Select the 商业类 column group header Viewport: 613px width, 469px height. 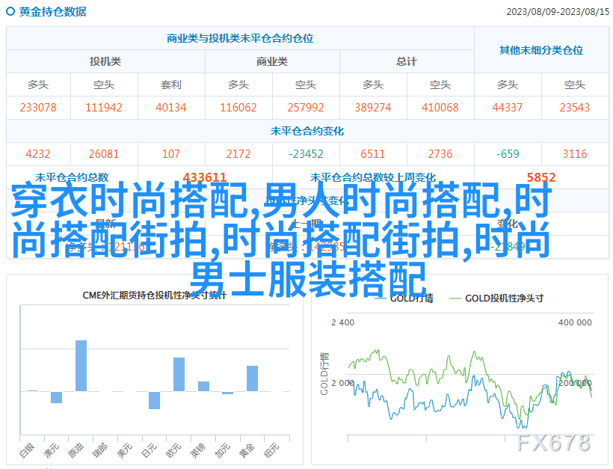272,61
